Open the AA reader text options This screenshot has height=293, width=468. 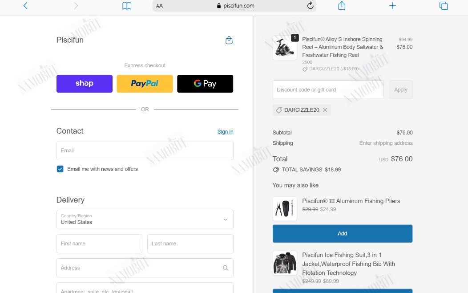click(x=159, y=6)
